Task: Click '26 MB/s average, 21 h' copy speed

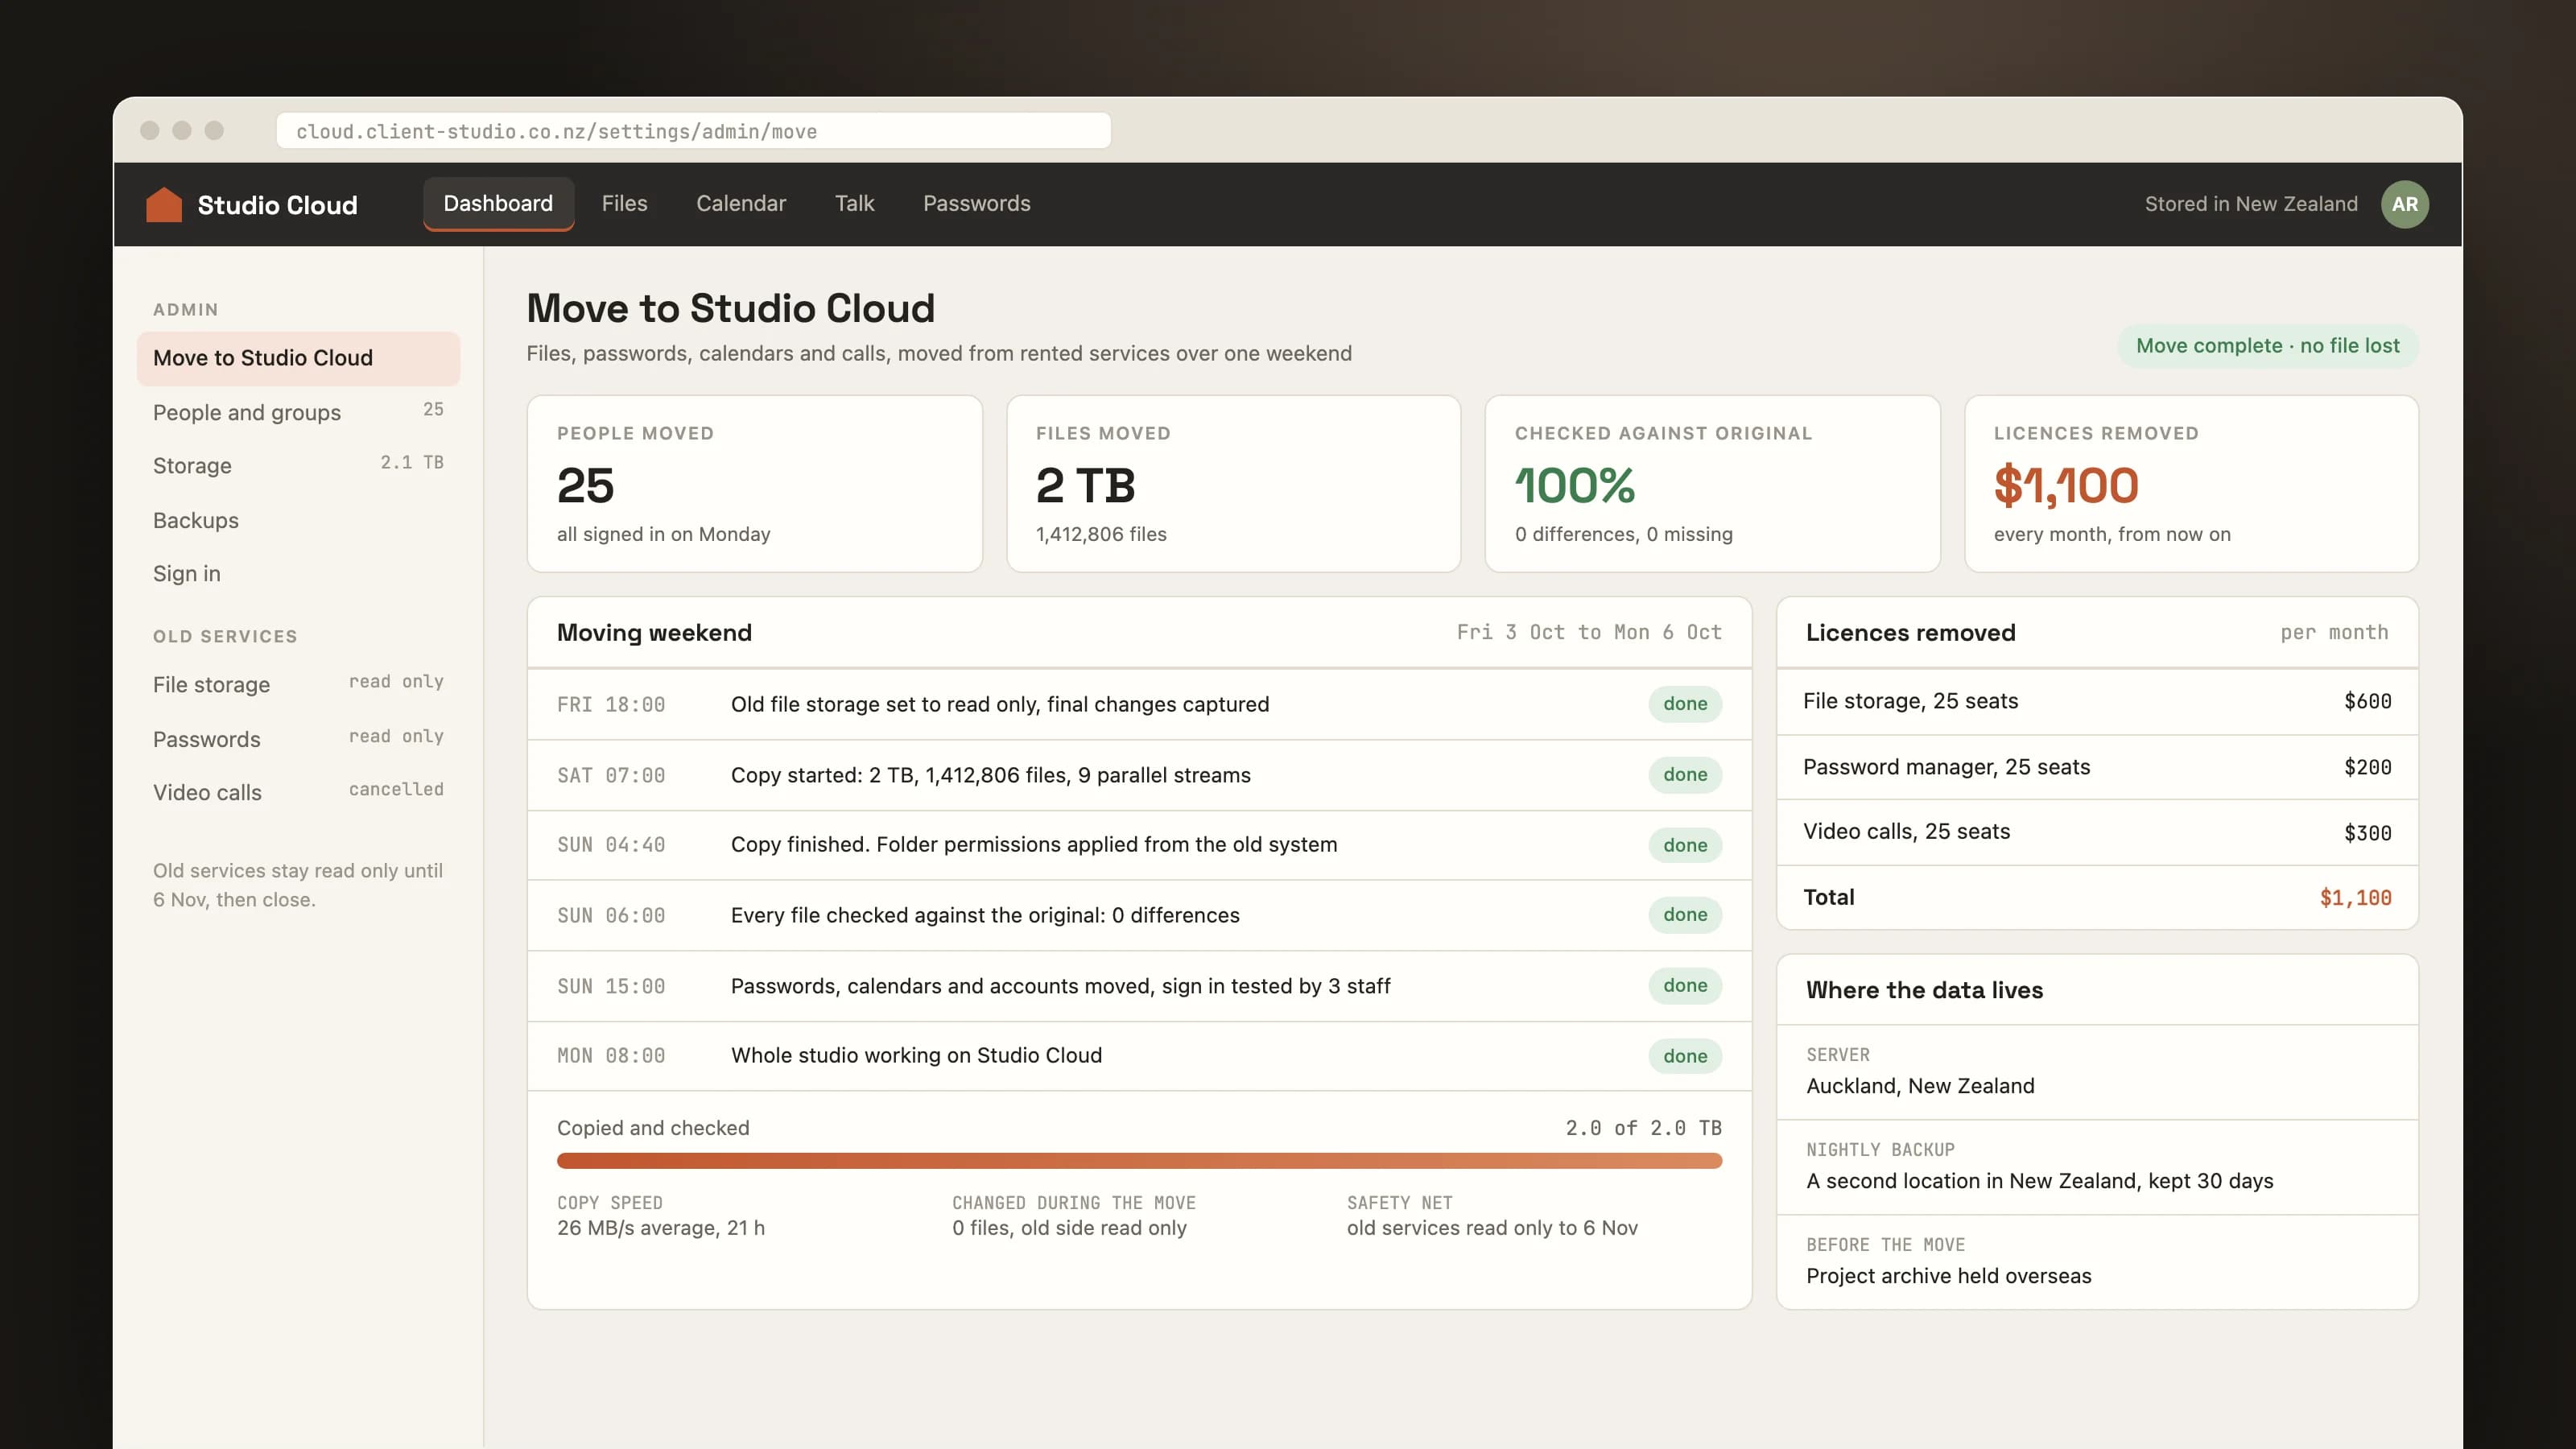Action: 660,1228
